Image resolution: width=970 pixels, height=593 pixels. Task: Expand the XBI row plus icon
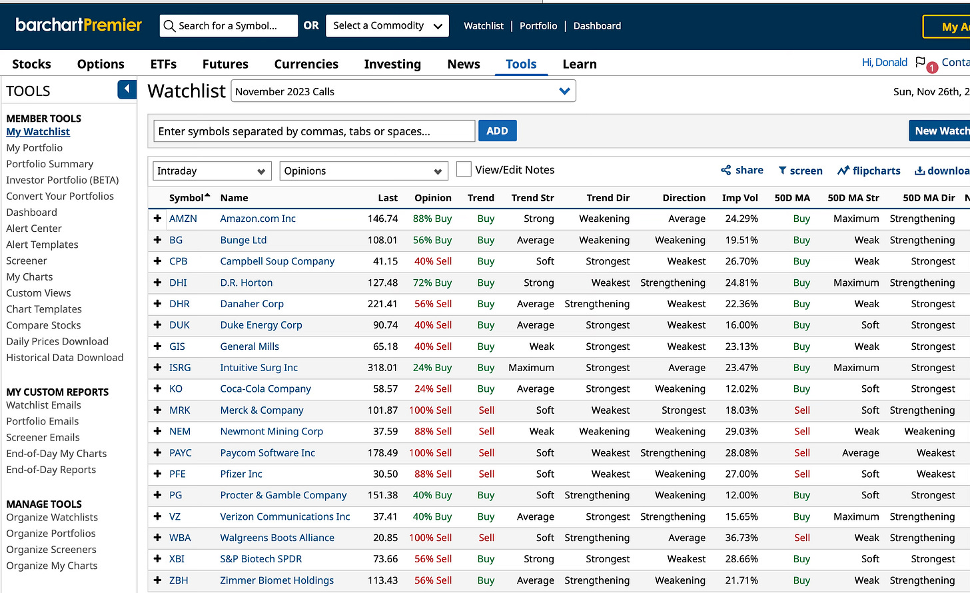(x=158, y=559)
